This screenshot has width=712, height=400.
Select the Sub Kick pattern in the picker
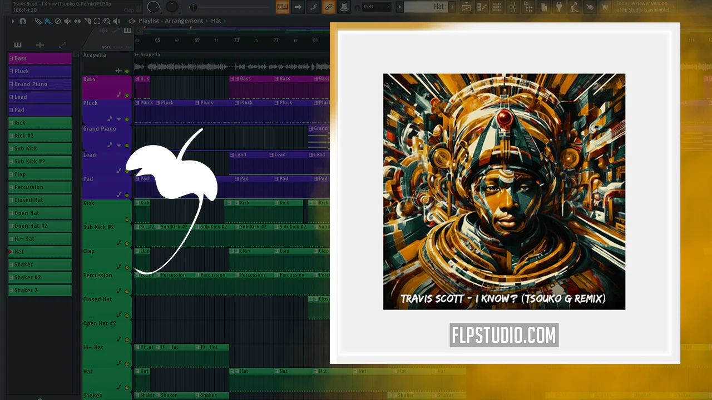pos(39,148)
